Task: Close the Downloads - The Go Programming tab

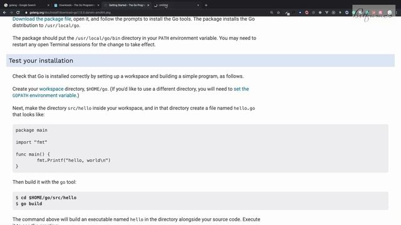Action: pos(98,5)
